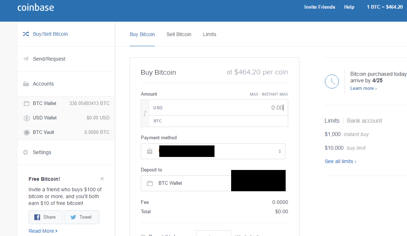Viewport: 407px width, 236px height.
Task: Click the clock icon by arrival notice
Action: click(332, 82)
